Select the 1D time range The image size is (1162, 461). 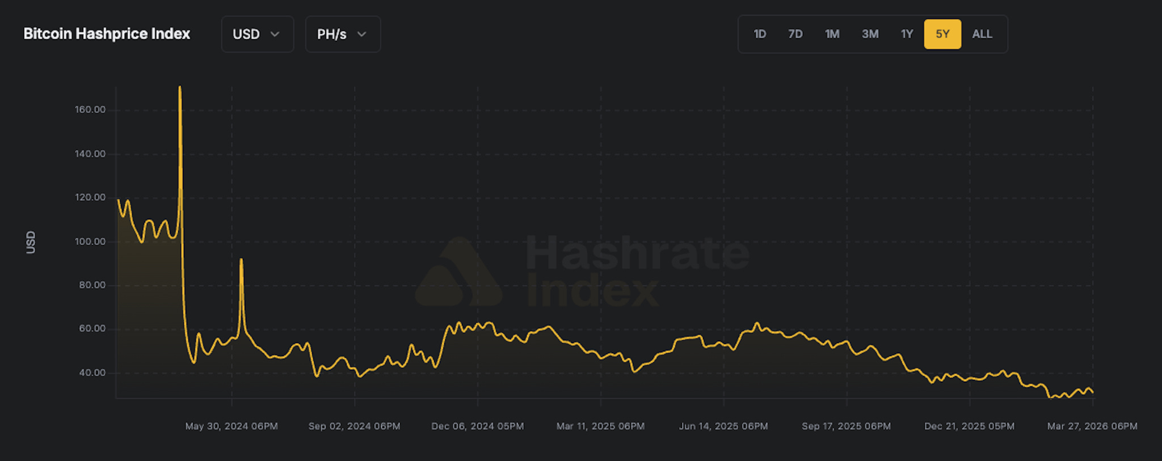(760, 34)
